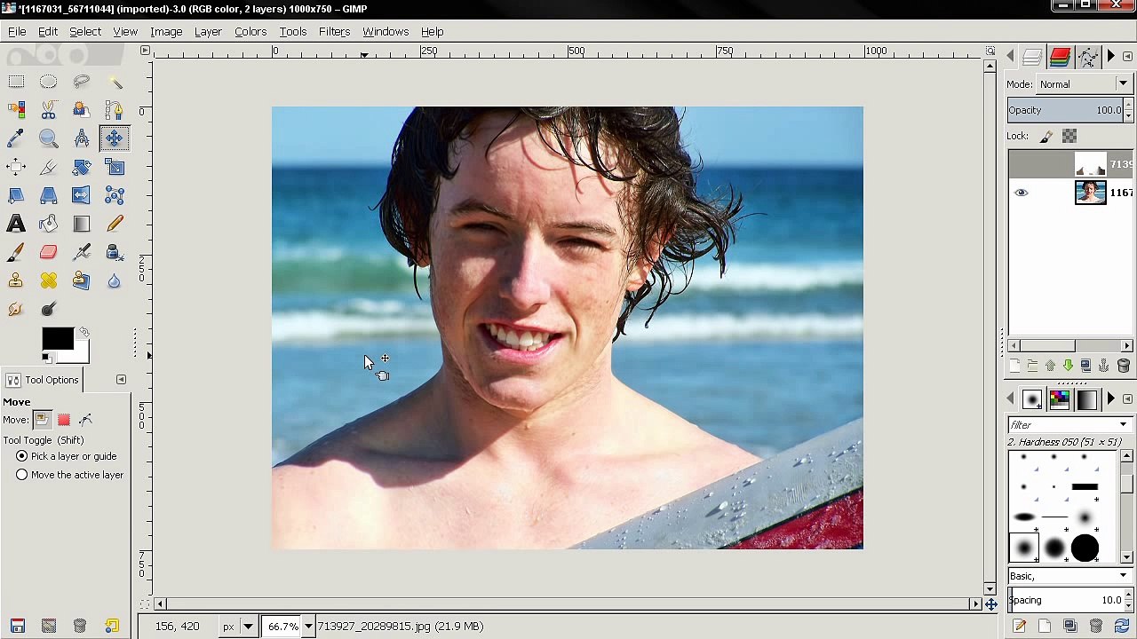Select the Alignment tool
Image resolution: width=1137 pixels, height=639 pixels.
16,167
